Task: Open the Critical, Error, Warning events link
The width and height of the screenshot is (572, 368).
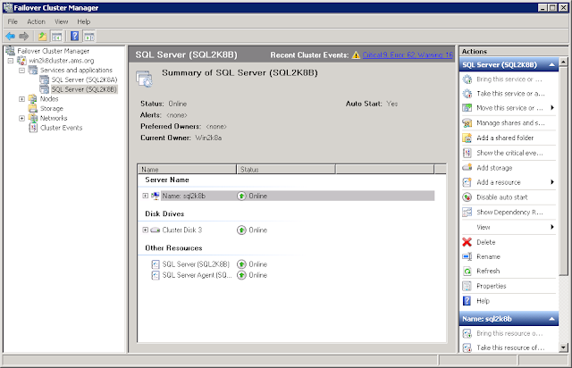Action: [x=408, y=55]
